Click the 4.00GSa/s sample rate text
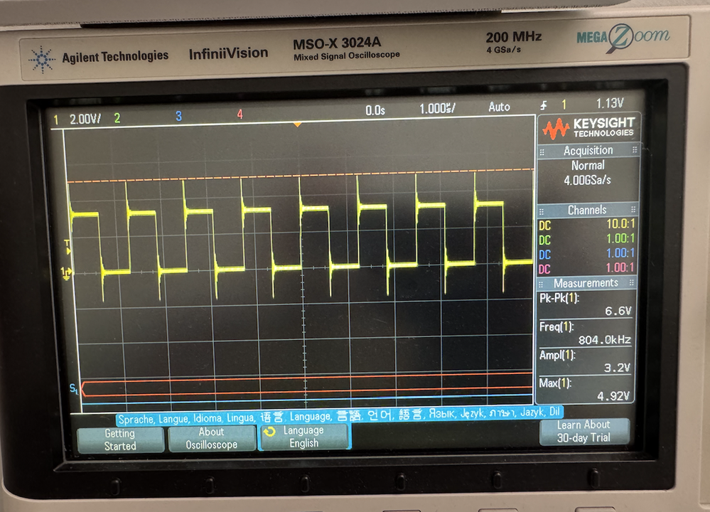 point(587,181)
